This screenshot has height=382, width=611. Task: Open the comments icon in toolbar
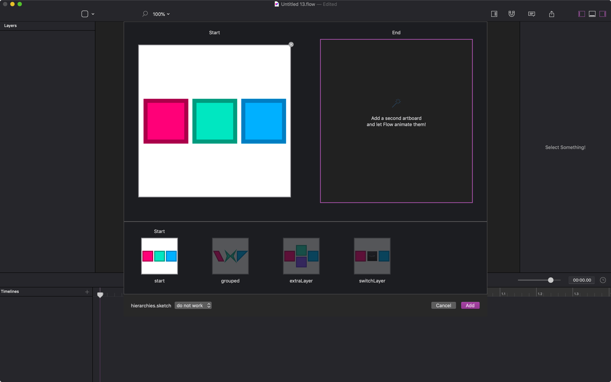pyautogui.click(x=532, y=14)
